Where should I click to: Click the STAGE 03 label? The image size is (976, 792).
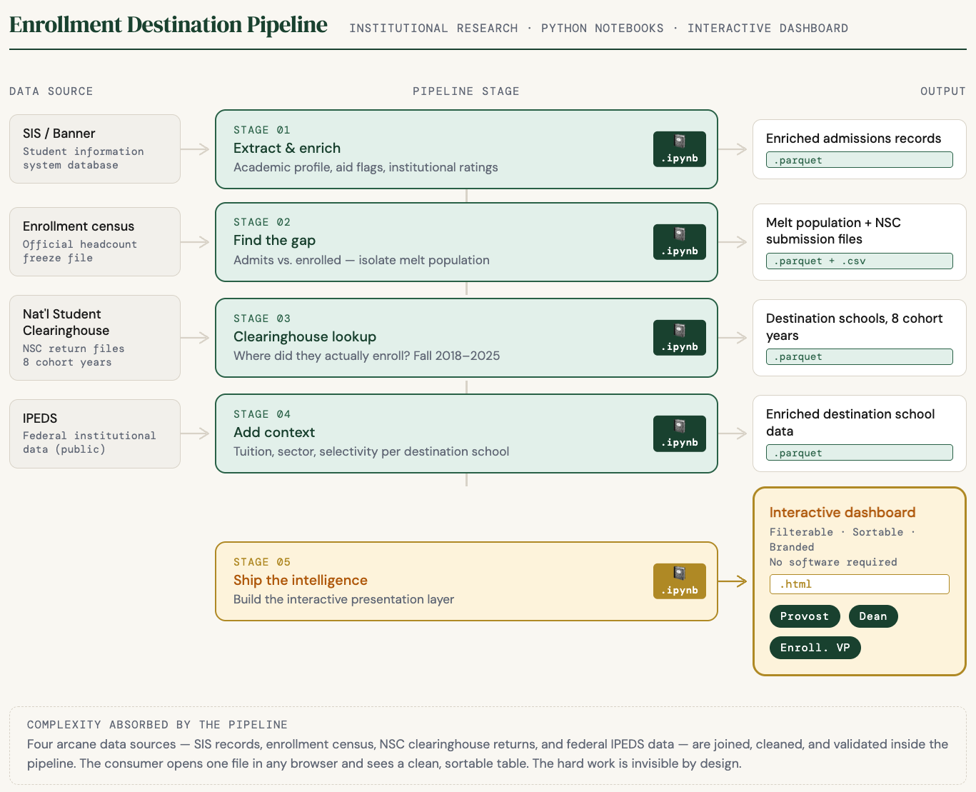tap(262, 319)
